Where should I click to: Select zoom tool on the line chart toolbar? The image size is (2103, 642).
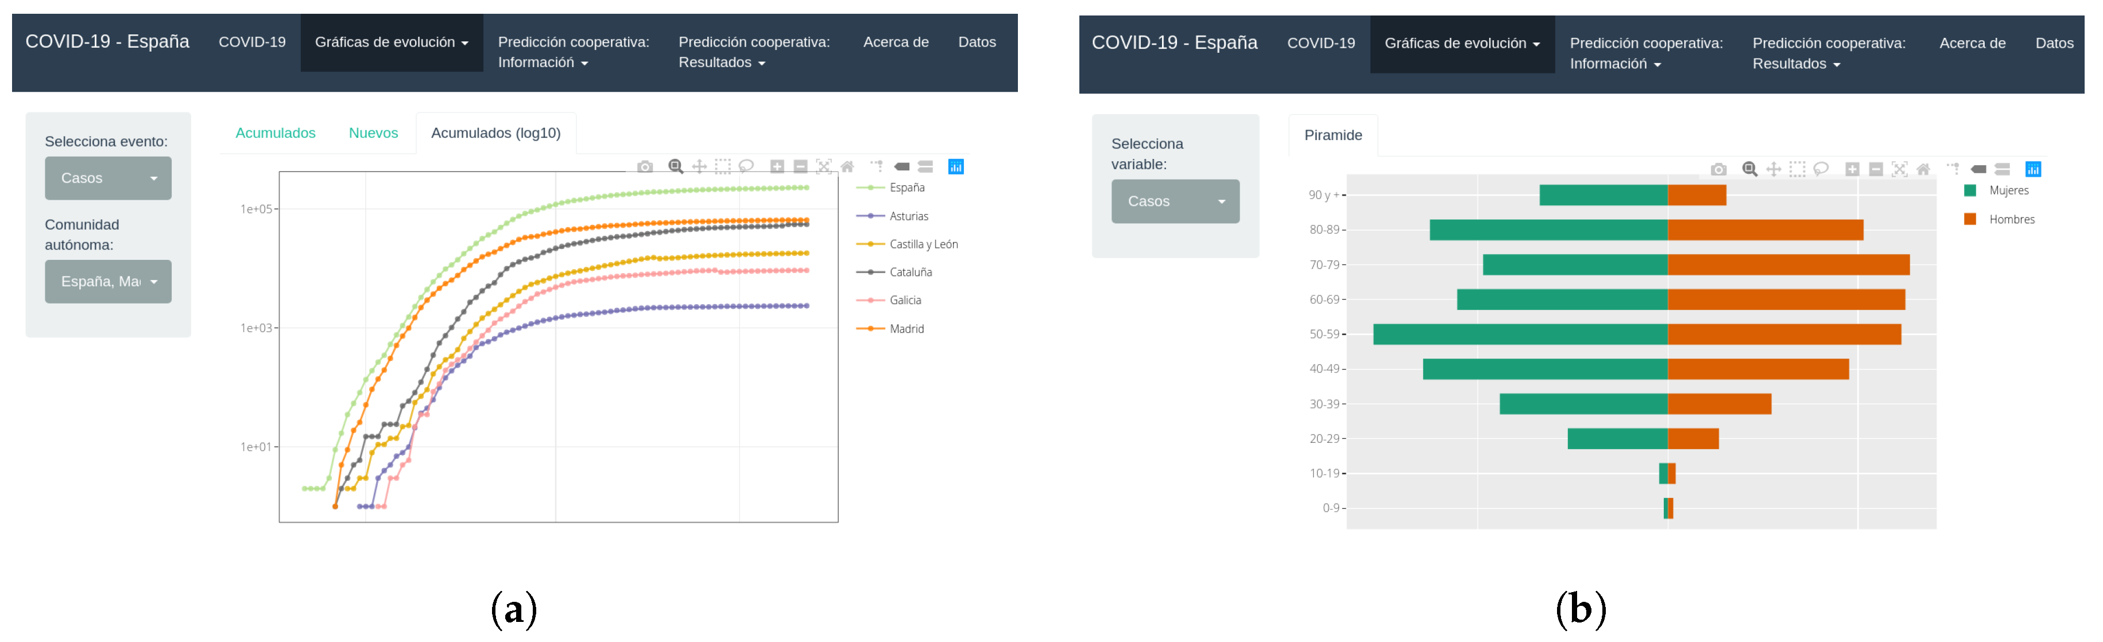675,166
